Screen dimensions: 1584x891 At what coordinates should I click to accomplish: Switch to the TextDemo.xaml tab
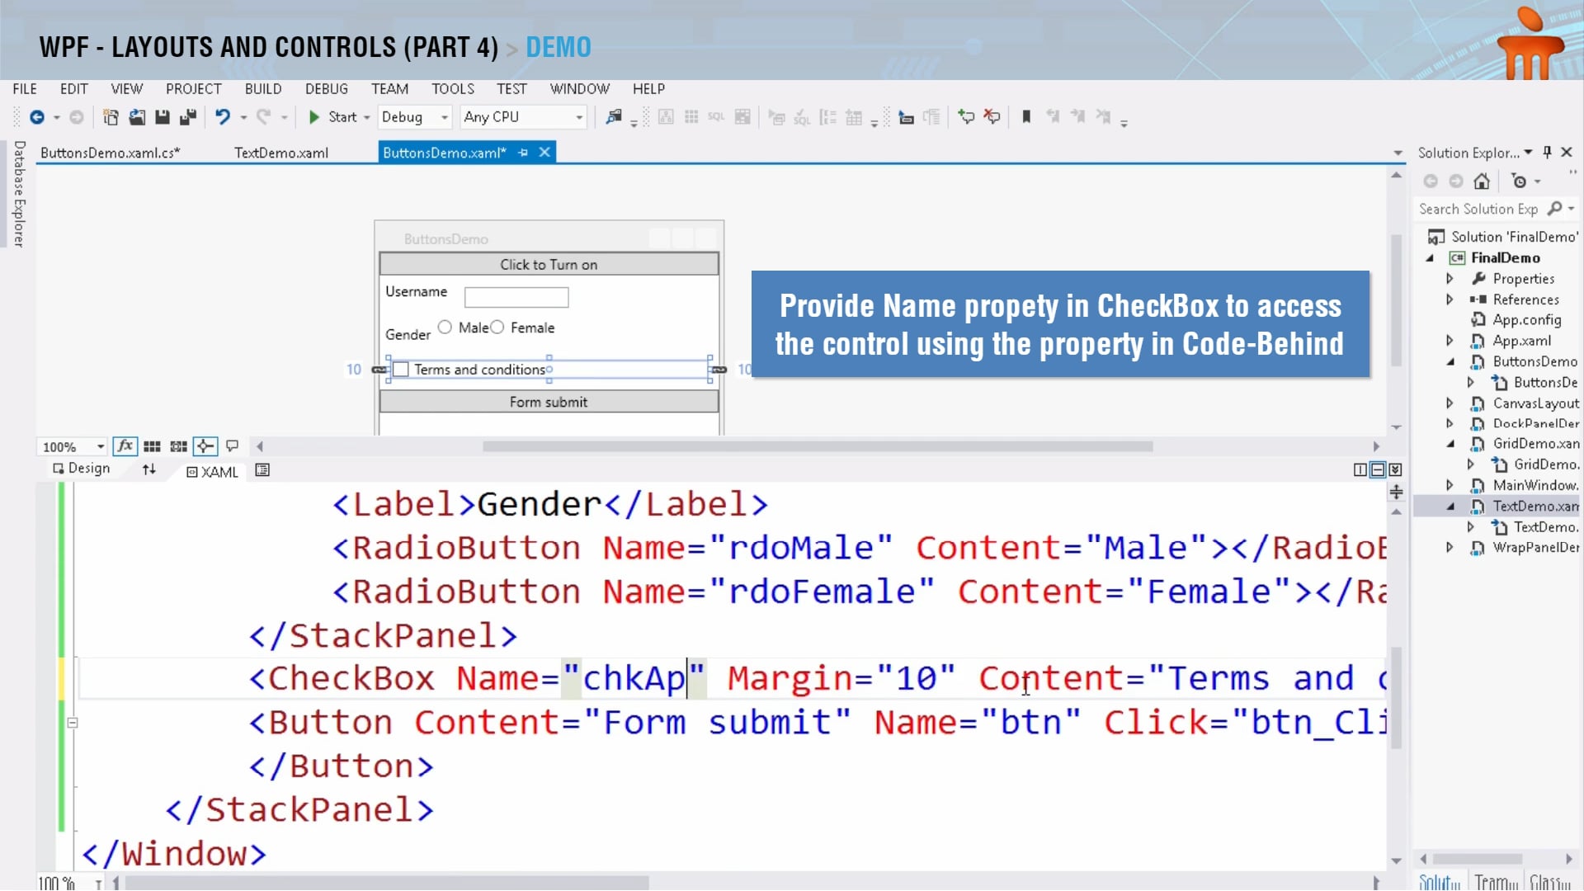281,152
